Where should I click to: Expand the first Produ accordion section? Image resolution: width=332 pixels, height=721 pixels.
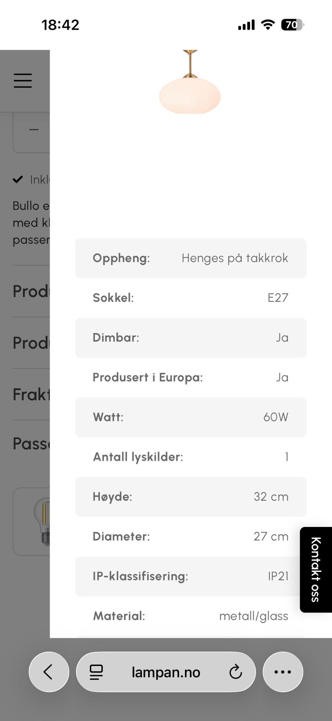(x=31, y=291)
